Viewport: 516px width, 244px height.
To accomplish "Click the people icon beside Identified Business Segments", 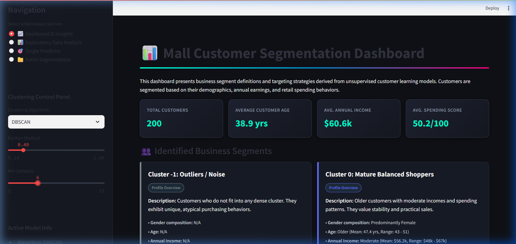I will (x=146, y=152).
